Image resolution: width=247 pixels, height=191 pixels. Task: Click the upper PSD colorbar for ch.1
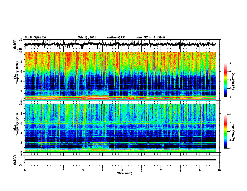pyautogui.click(x=226, y=80)
